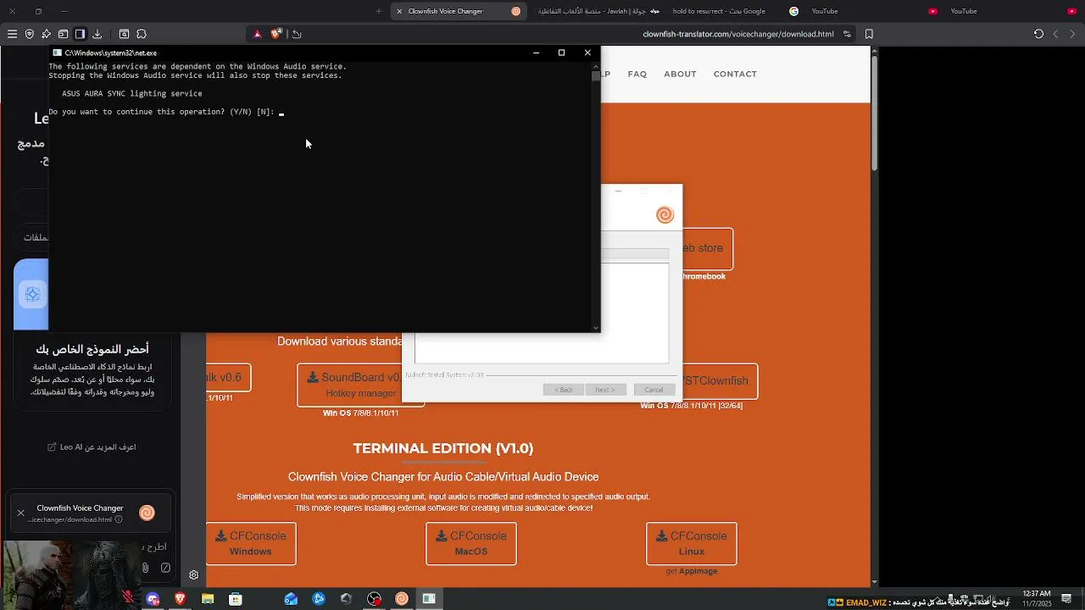The width and height of the screenshot is (1085, 610).
Task: Bookmark this page via bookmark icon
Action: click(x=869, y=34)
